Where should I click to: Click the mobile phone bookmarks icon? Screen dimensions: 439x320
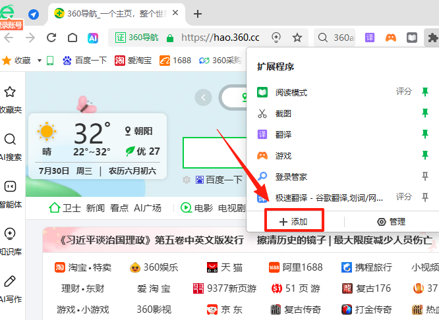coord(50,61)
